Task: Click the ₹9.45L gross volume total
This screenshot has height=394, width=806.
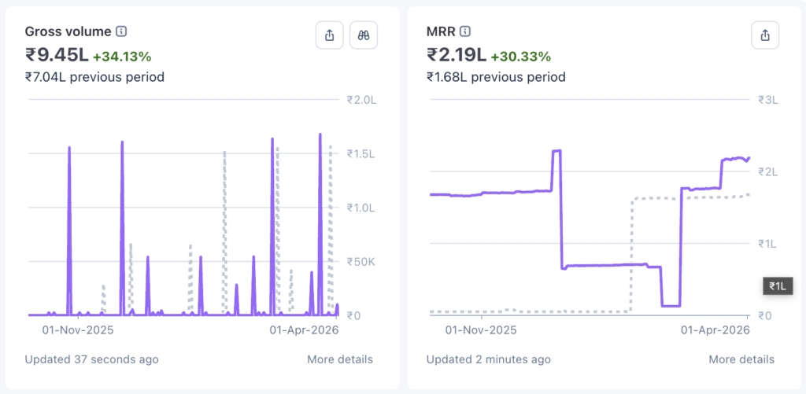Action: [x=57, y=55]
